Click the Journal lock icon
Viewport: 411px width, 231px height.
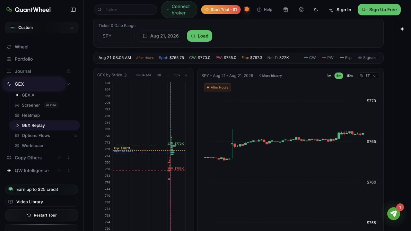[68, 71]
